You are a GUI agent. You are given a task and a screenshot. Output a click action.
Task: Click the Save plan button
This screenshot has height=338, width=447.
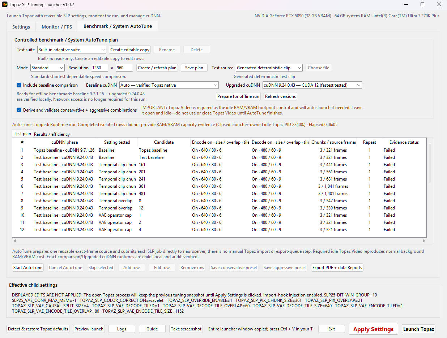194,68
